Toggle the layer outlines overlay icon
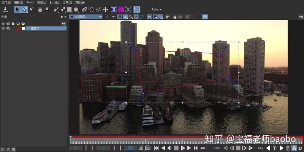 coord(131,17)
